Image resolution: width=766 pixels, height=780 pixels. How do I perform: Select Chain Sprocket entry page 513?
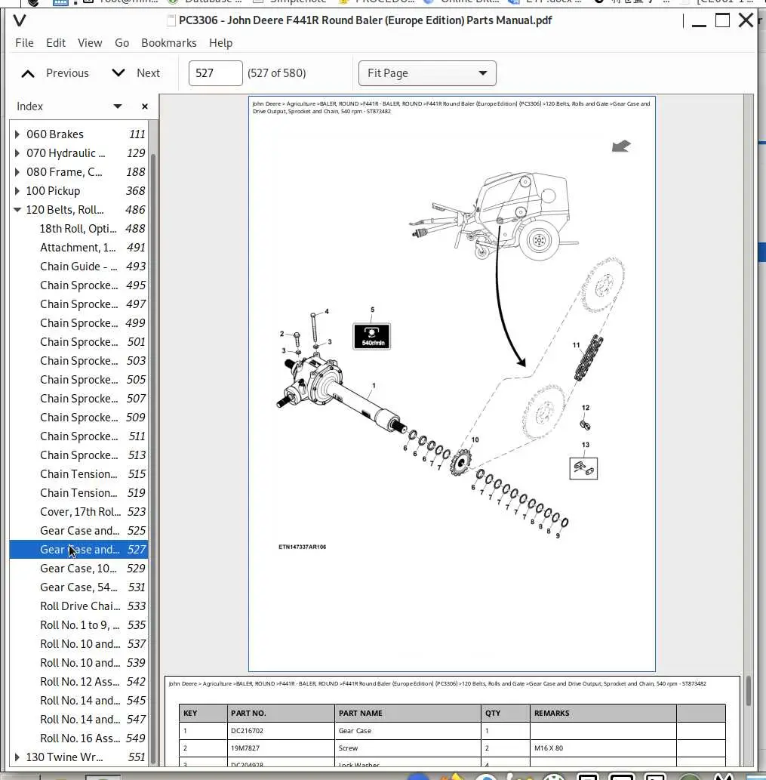pos(78,455)
